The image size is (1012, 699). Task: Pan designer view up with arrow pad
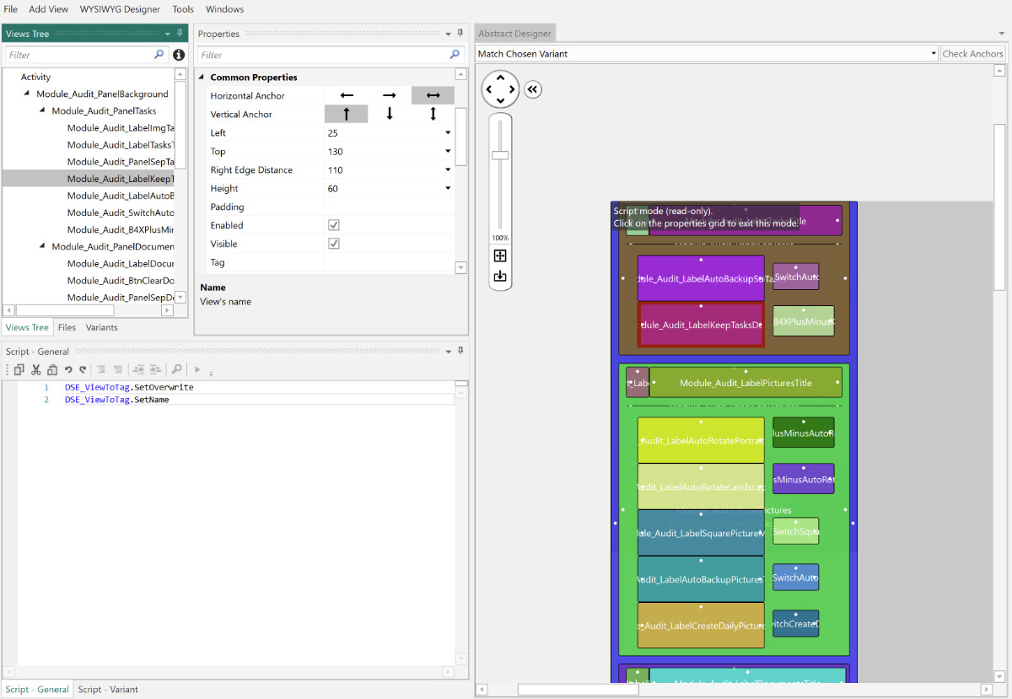pyautogui.click(x=501, y=78)
